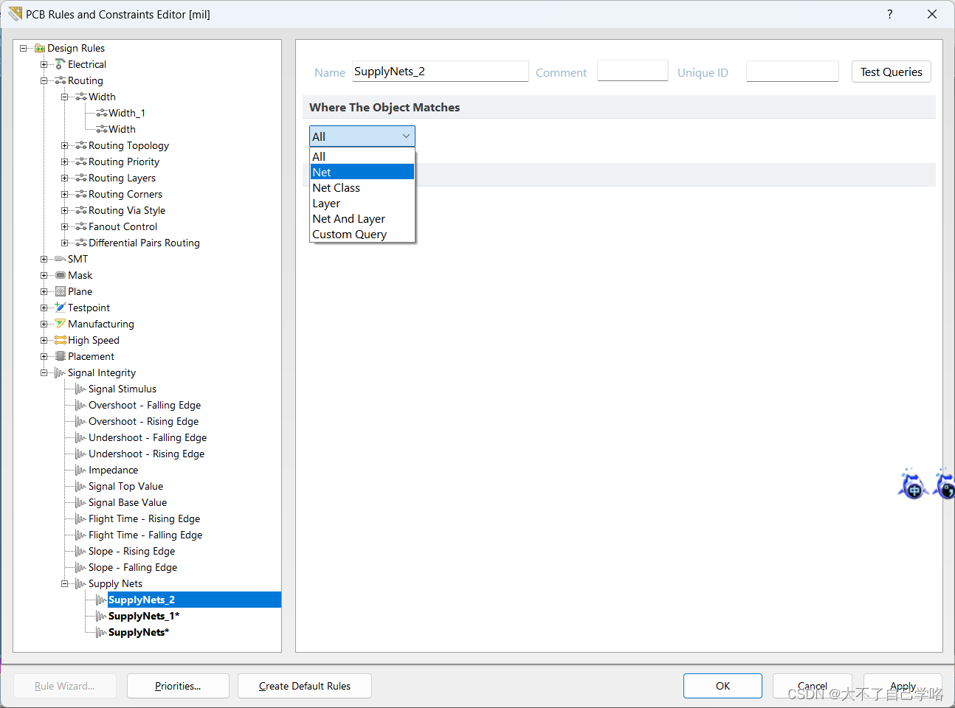The height and width of the screenshot is (708, 955).
Task: Select Slope - Falling Edge rule
Action: pyautogui.click(x=133, y=567)
